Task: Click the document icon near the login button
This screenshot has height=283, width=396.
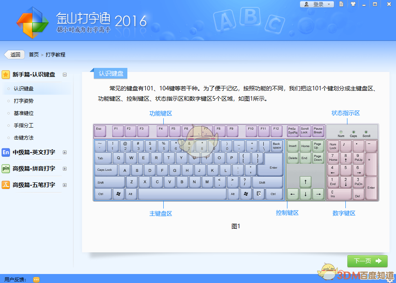Action: click(x=342, y=4)
